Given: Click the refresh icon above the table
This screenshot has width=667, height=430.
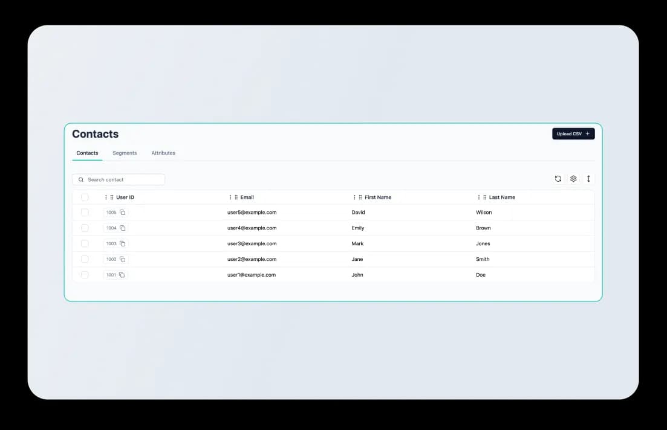Looking at the screenshot, I should tap(558, 179).
